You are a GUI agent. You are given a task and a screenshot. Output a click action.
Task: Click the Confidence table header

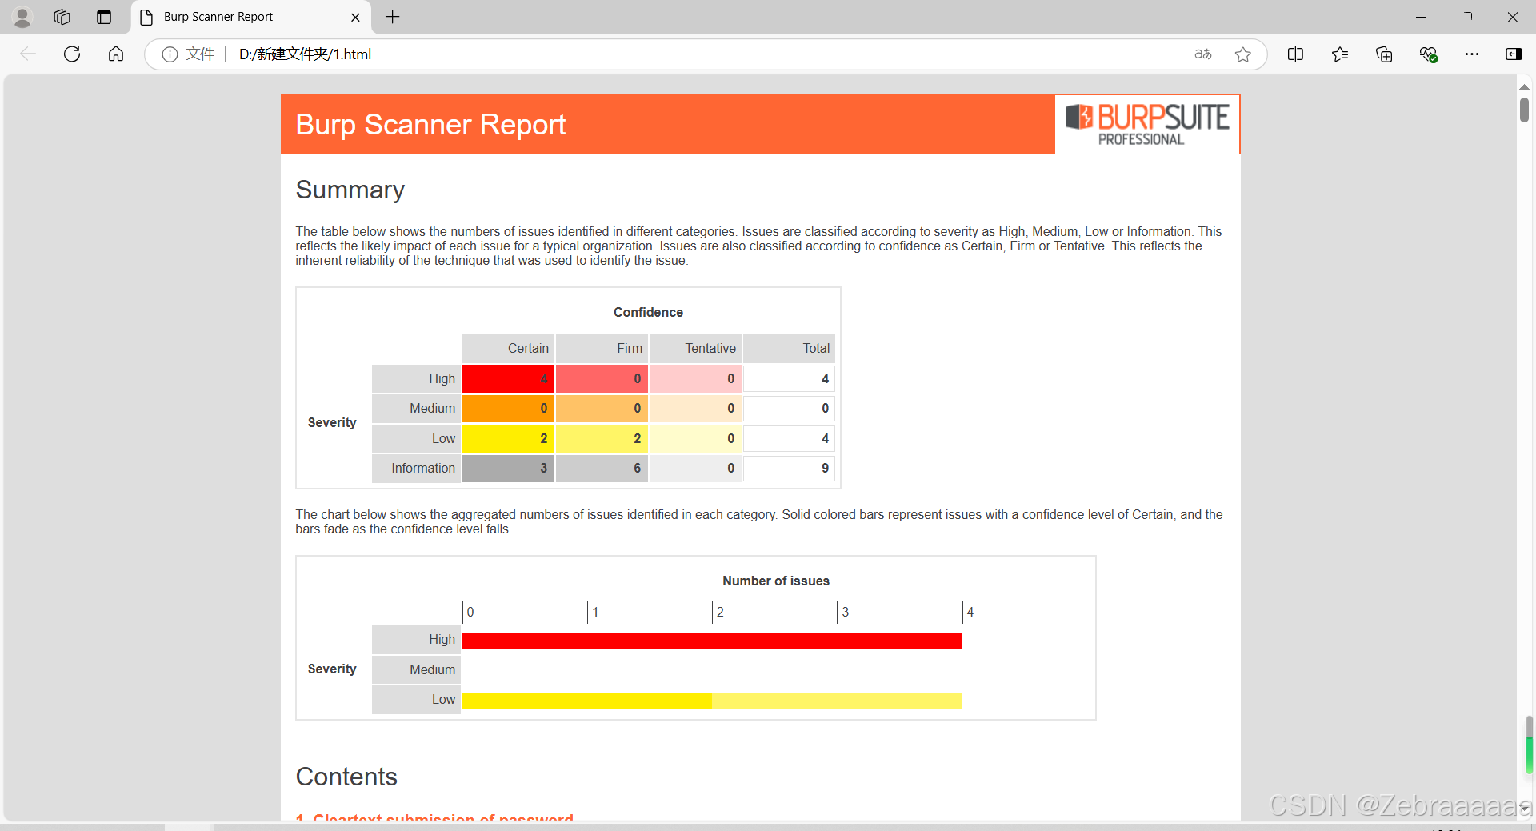click(648, 312)
